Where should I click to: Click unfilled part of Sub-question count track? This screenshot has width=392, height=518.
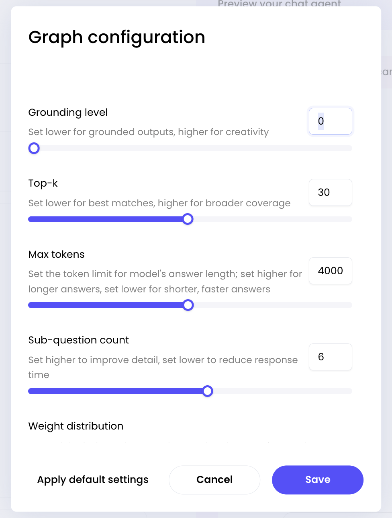pos(281,391)
